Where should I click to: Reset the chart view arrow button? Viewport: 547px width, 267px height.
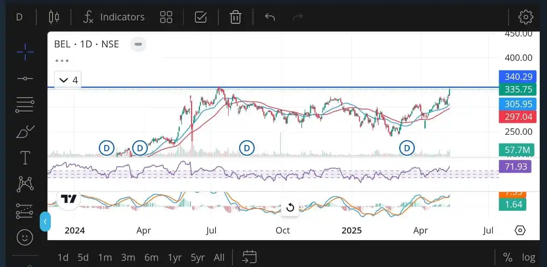pyautogui.click(x=290, y=208)
